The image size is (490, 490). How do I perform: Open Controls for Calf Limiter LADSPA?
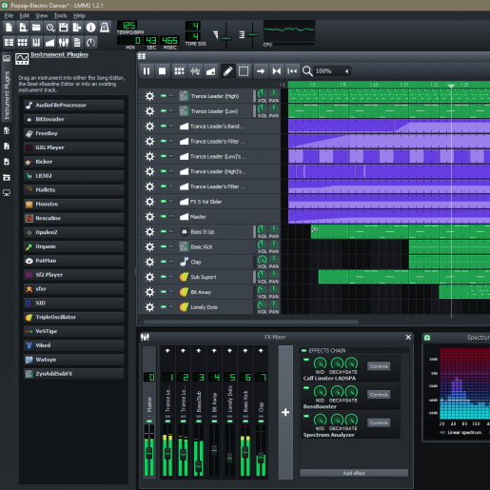click(379, 366)
